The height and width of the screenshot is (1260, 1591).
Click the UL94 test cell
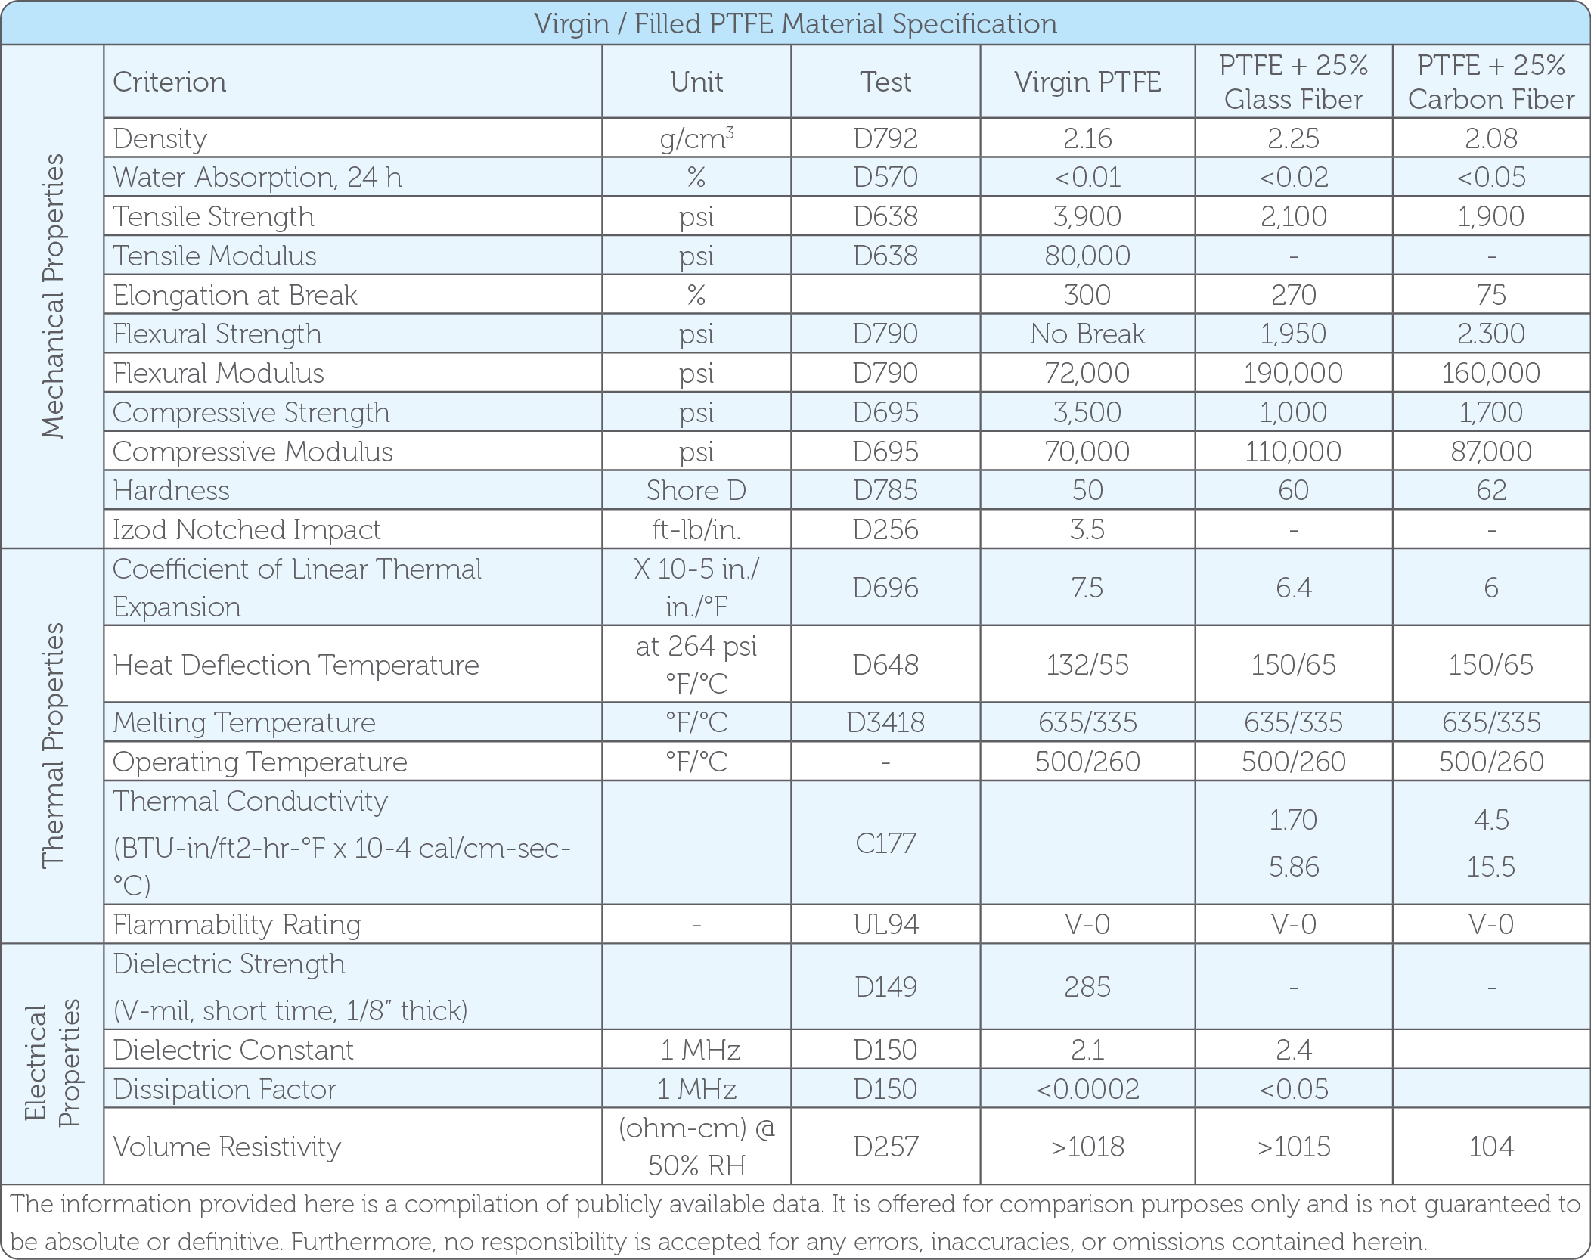point(885,924)
